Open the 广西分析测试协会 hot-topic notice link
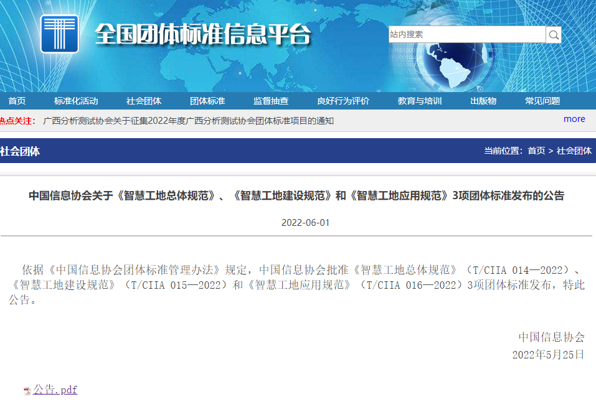Screen dimensions: 596x407 (x=189, y=121)
